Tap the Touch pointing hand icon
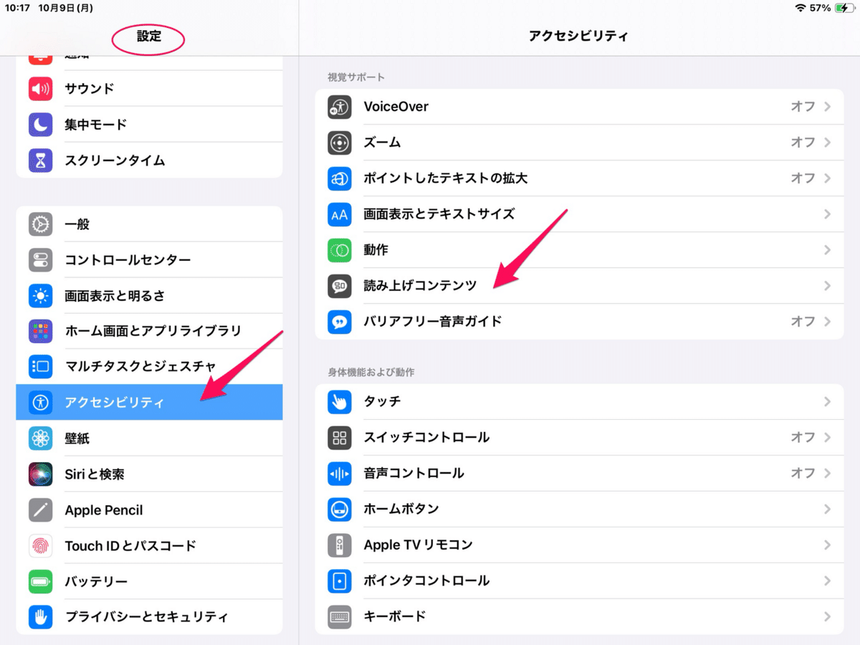 click(340, 401)
